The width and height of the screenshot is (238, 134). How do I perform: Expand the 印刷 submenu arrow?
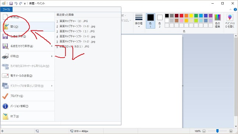click(x=52, y=56)
